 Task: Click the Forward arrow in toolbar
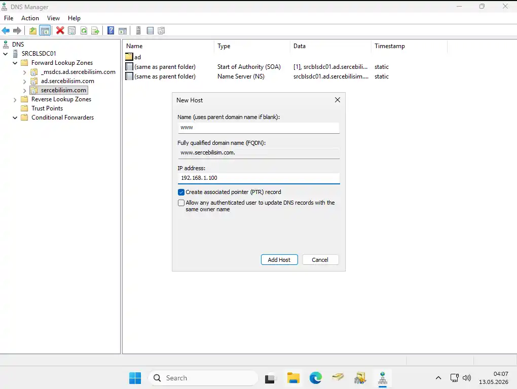(17, 30)
